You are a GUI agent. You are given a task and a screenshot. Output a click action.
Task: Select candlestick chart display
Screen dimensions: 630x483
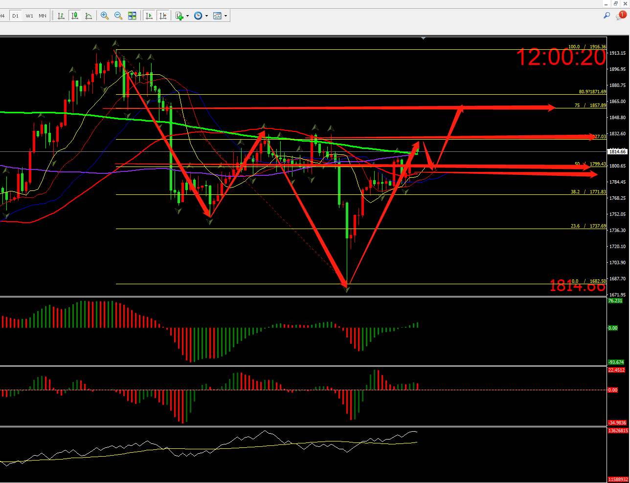tap(75, 16)
